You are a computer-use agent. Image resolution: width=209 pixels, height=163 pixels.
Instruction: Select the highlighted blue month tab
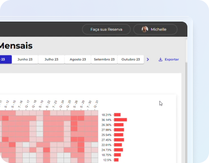6,59
